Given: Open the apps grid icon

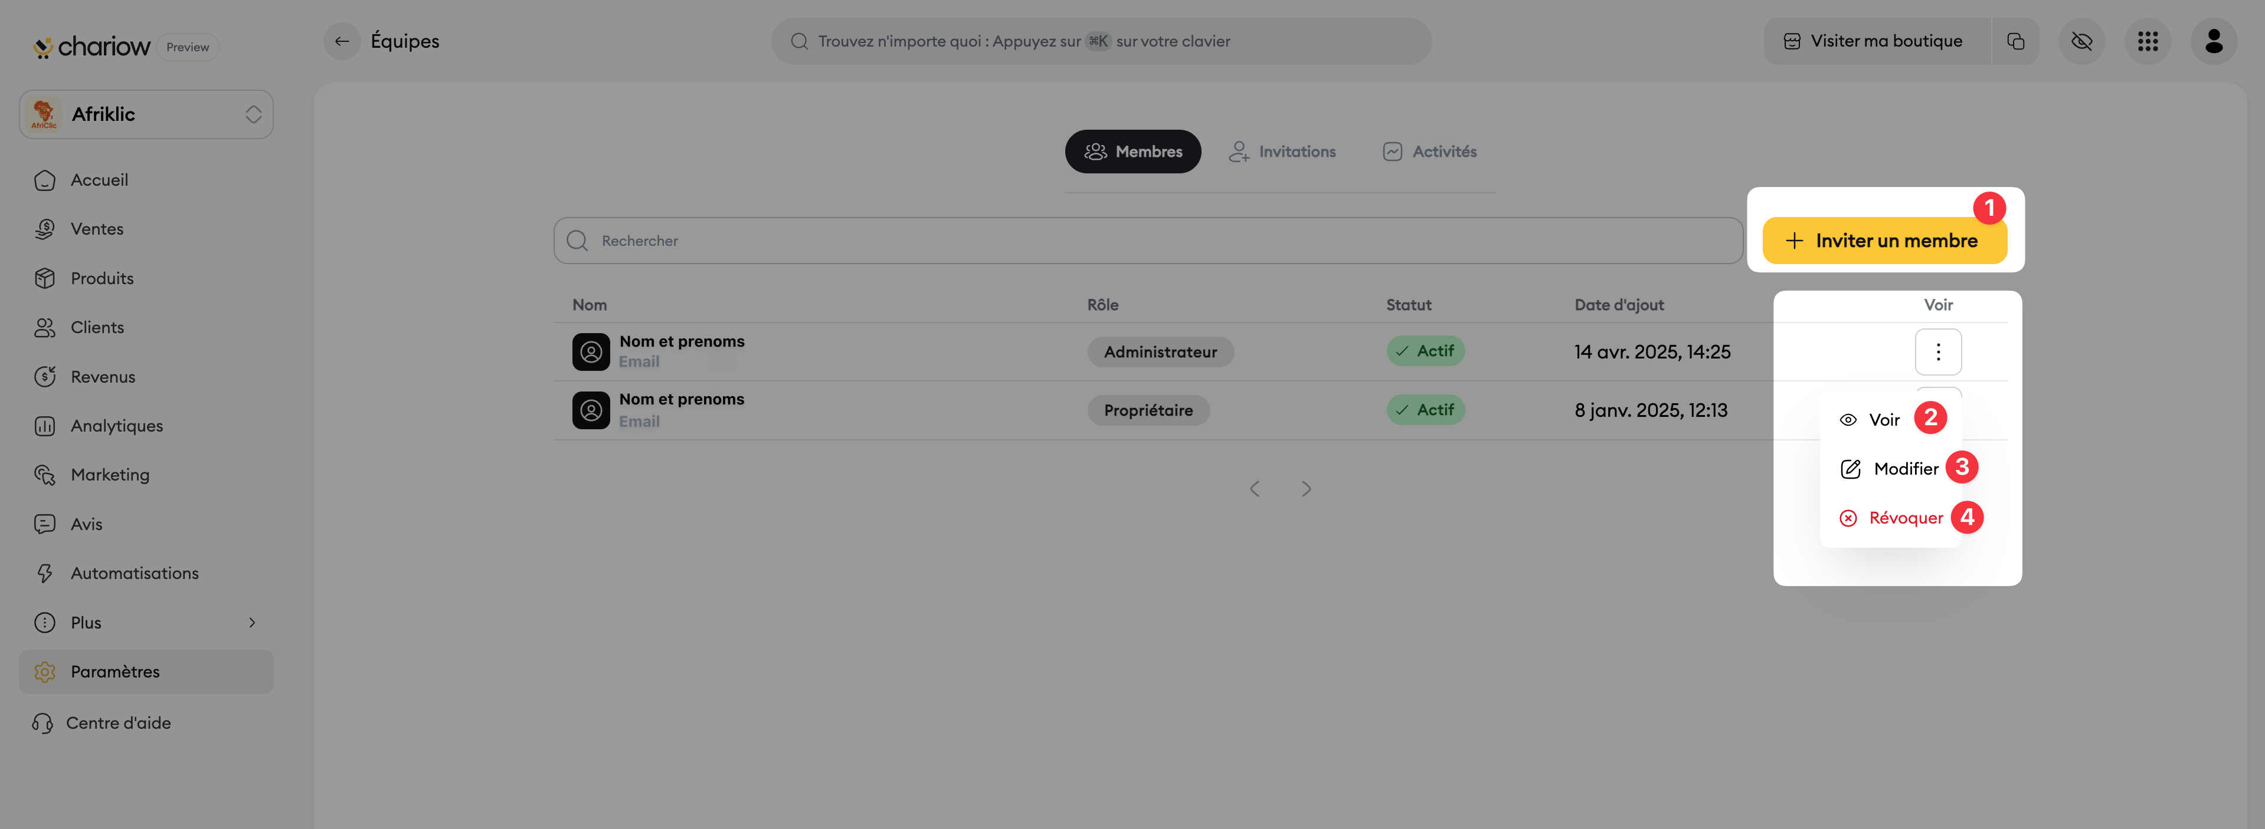Looking at the screenshot, I should [x=2147, y=41].
